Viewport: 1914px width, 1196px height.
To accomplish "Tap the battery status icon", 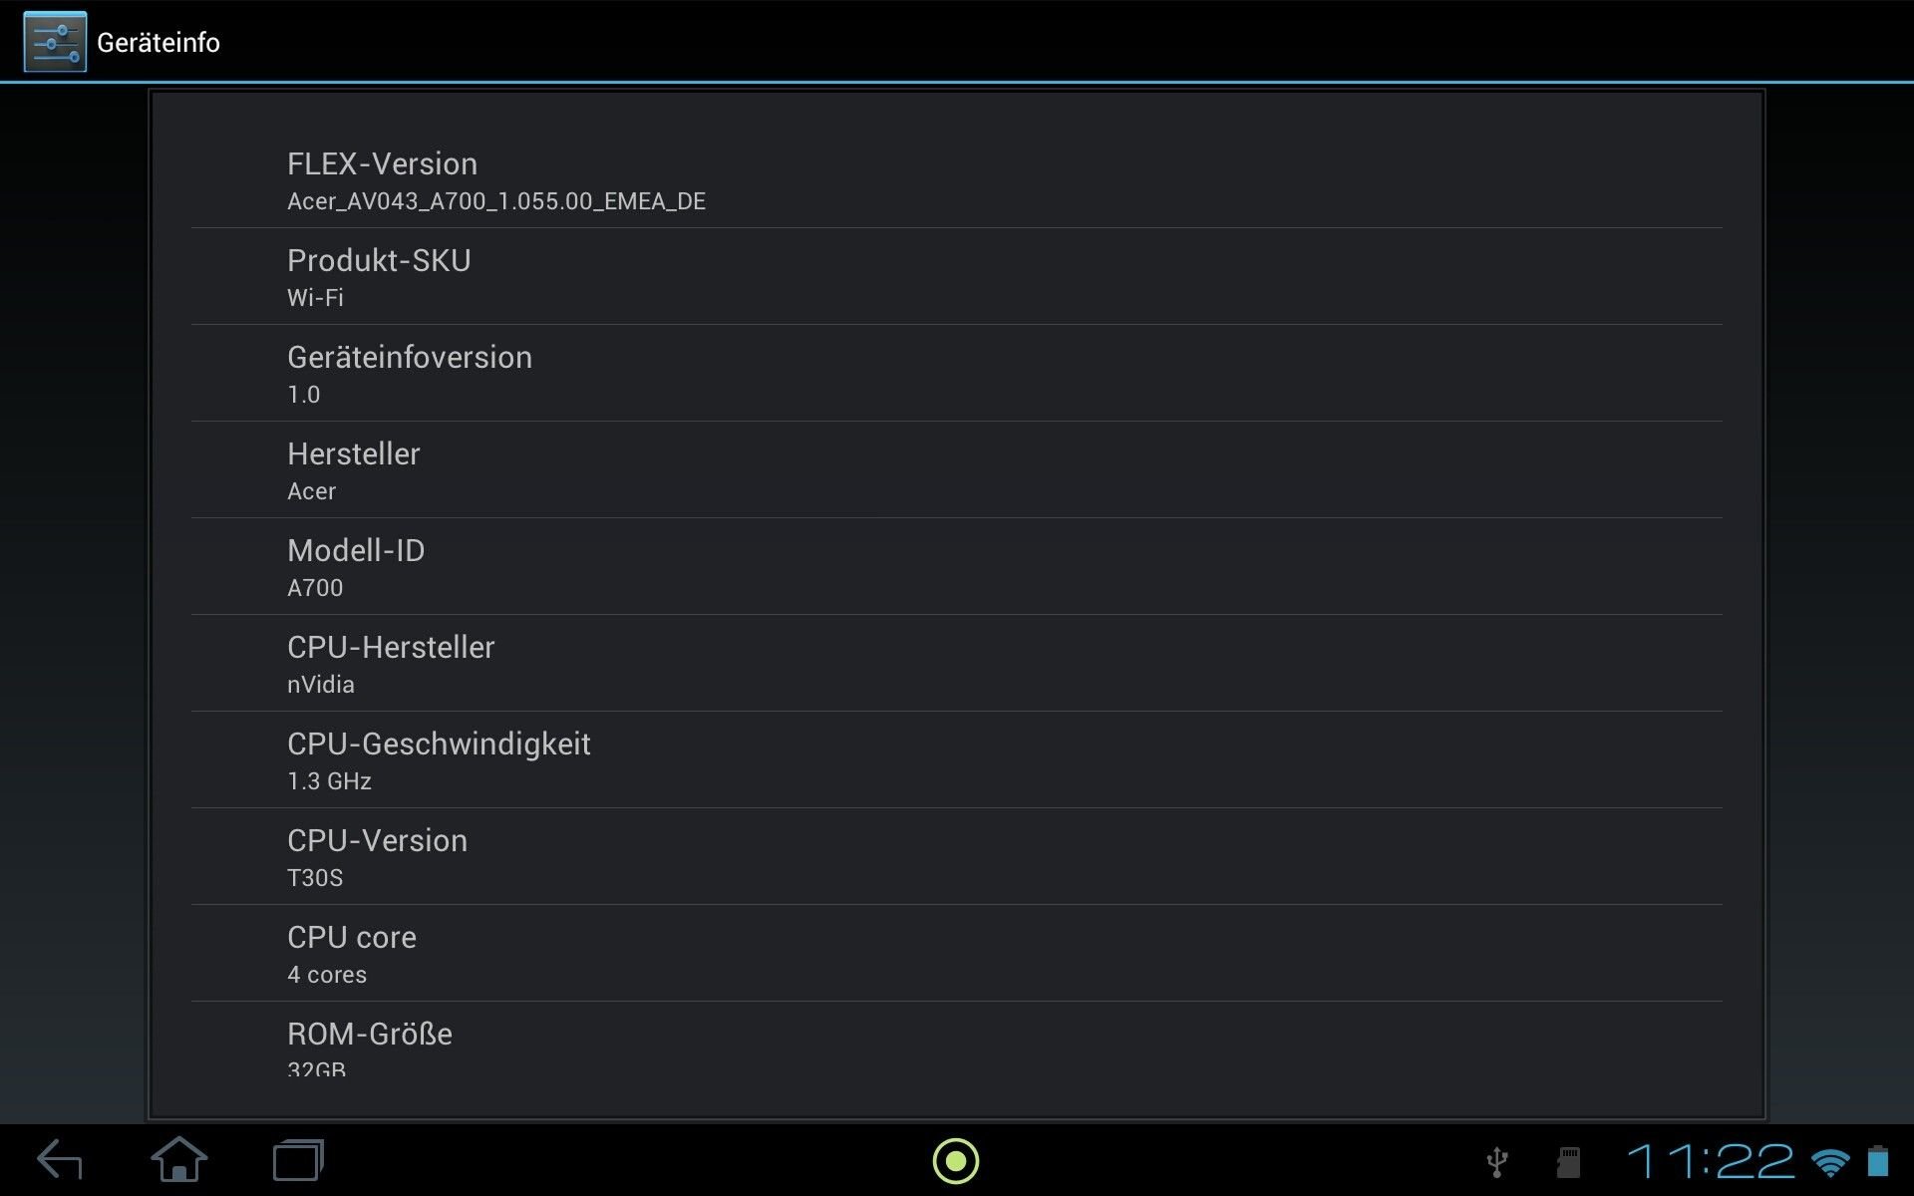I will click(1878, 1161).
